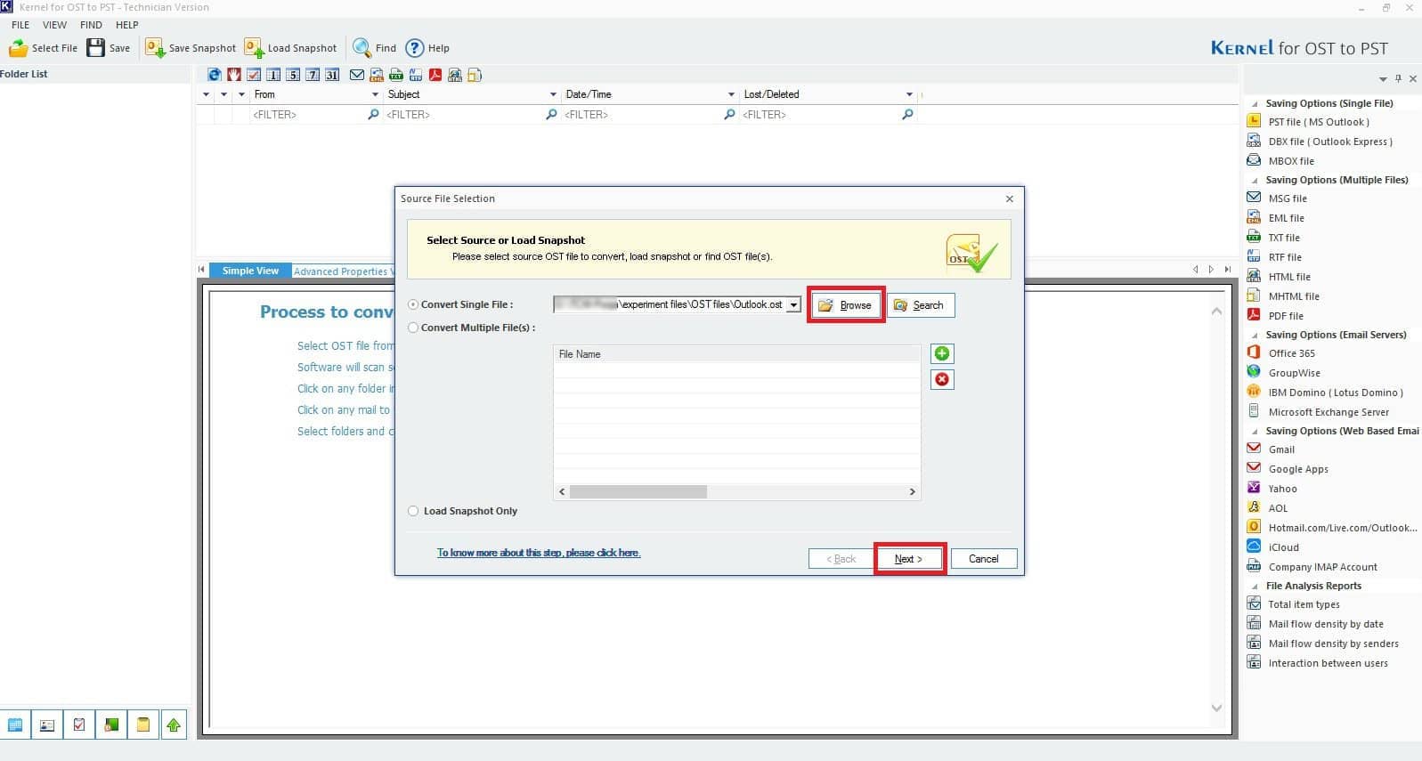This screenshot has width=1422, height=761.
Task: Open the 'To know more about this step' link
Action: (x=539, y=553)
